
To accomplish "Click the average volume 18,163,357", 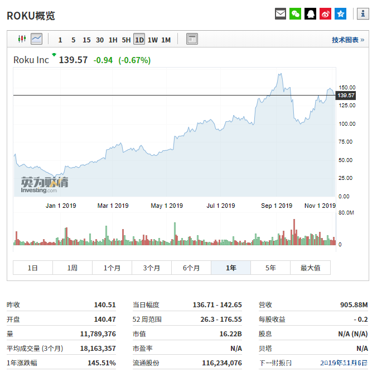I will [x=98, y=348].
